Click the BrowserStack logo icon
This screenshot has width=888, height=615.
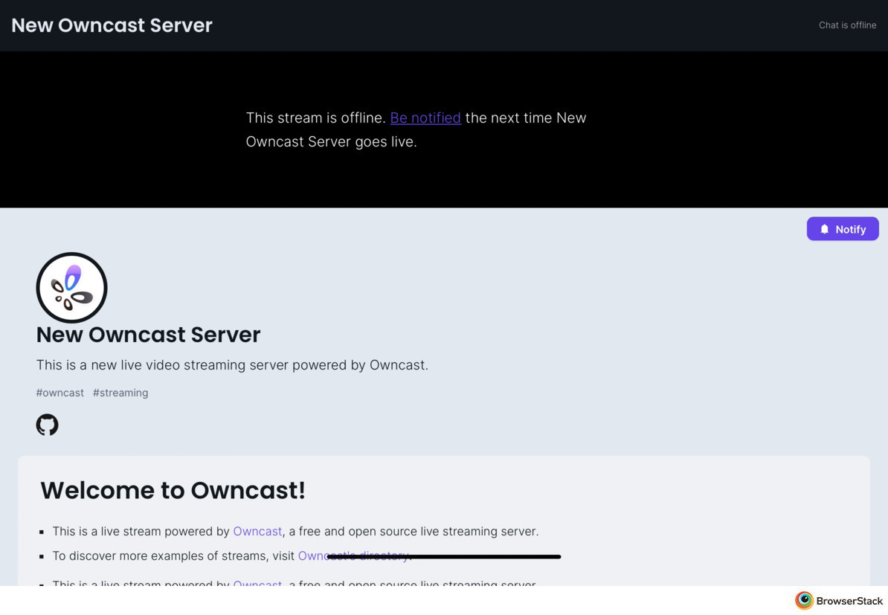(x=803, y=600)
